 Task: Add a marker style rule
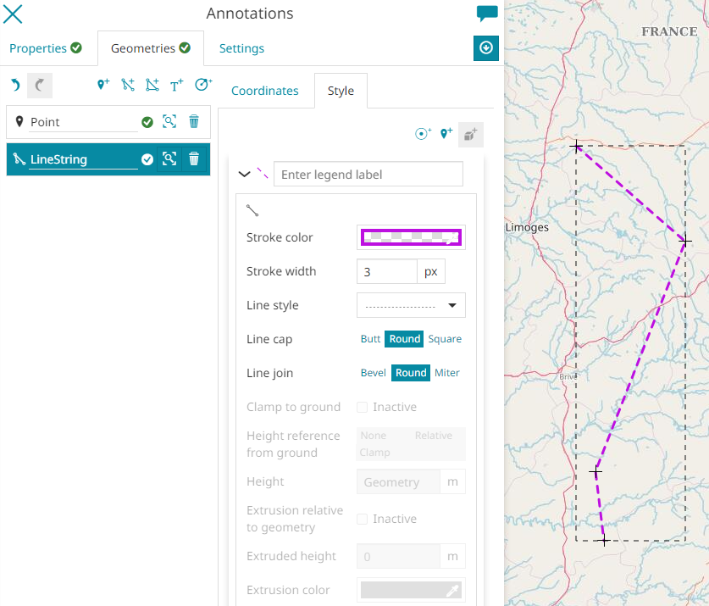click(446, 134)
